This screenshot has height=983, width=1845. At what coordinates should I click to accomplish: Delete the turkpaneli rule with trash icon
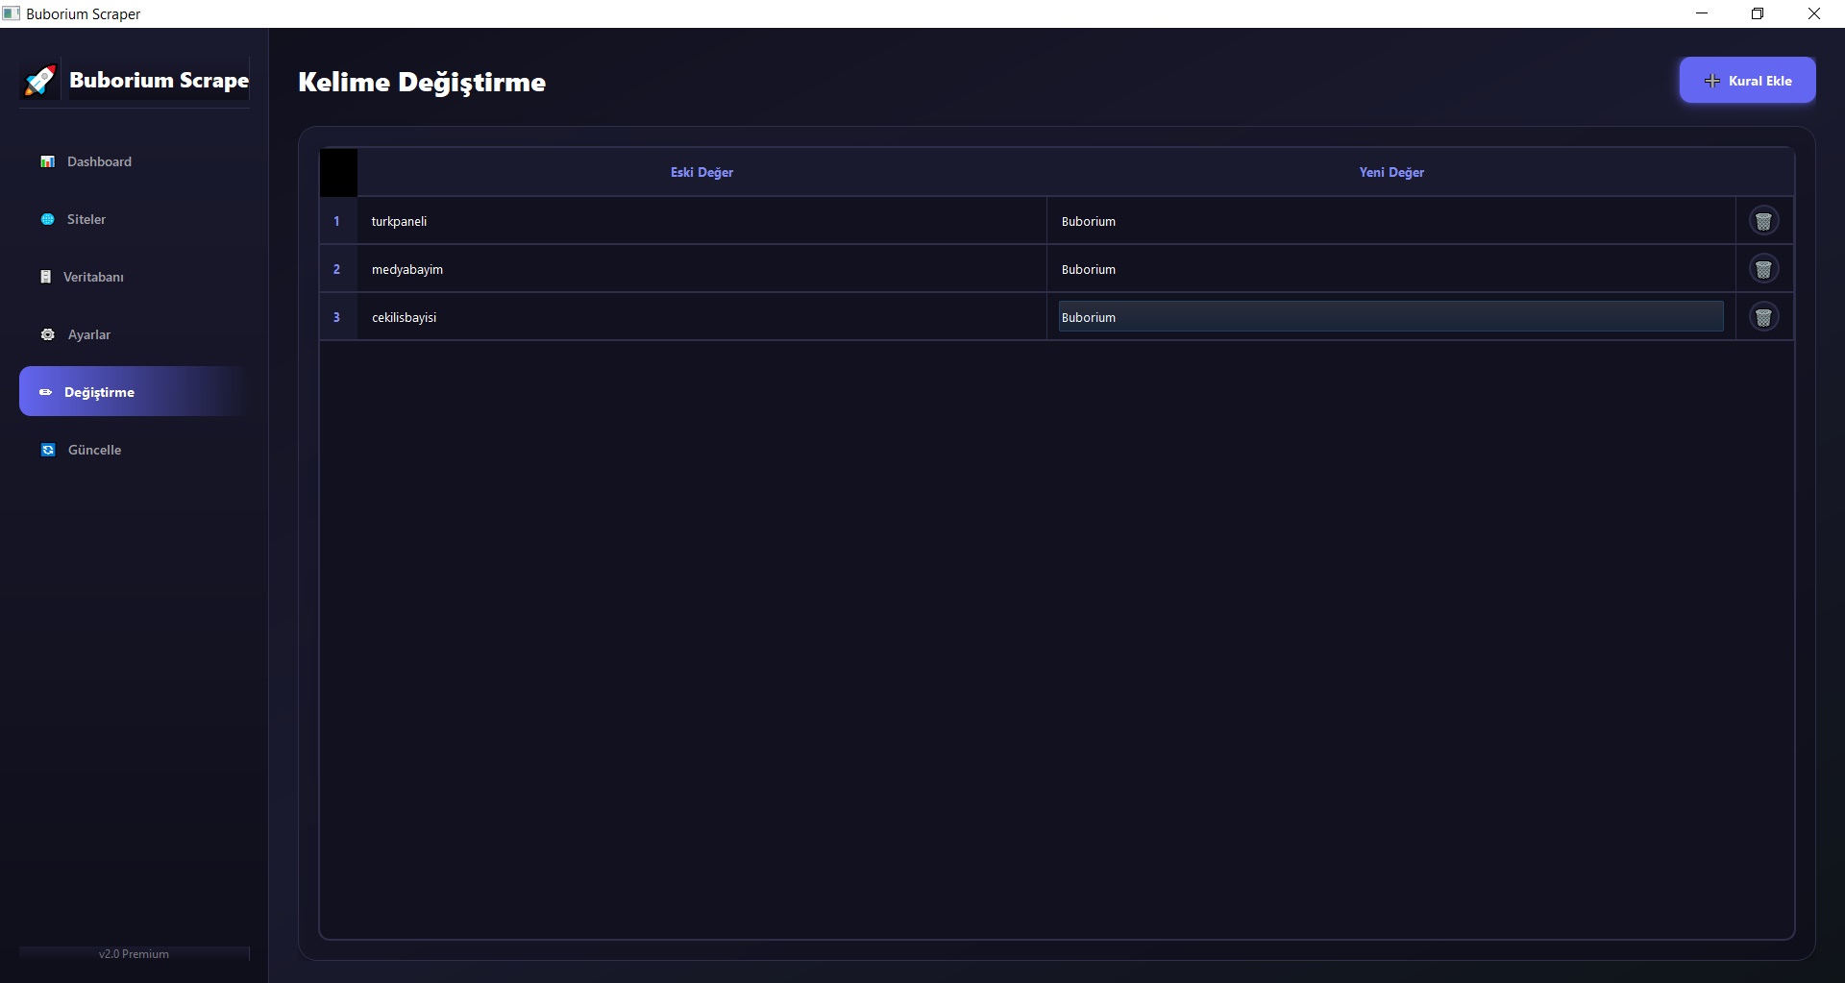click(1763, 221)
